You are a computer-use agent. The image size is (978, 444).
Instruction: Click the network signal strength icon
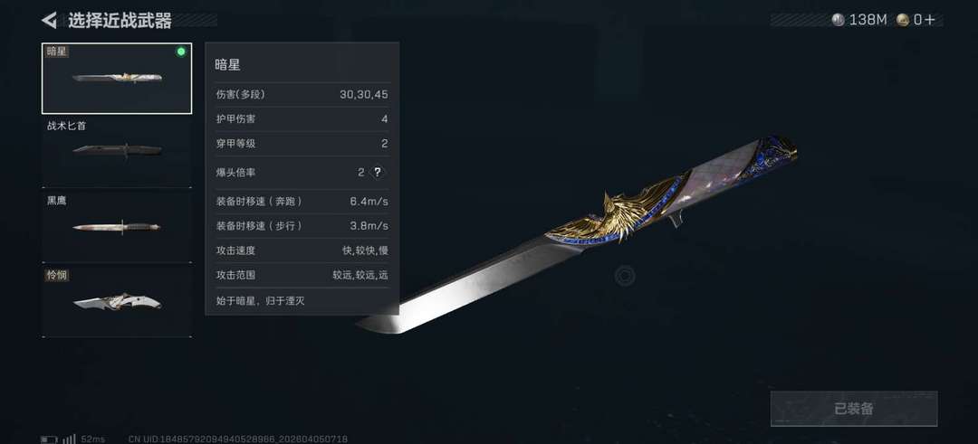[x=69, y=439]
